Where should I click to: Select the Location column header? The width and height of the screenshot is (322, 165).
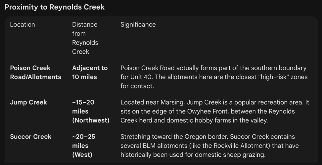22,24
